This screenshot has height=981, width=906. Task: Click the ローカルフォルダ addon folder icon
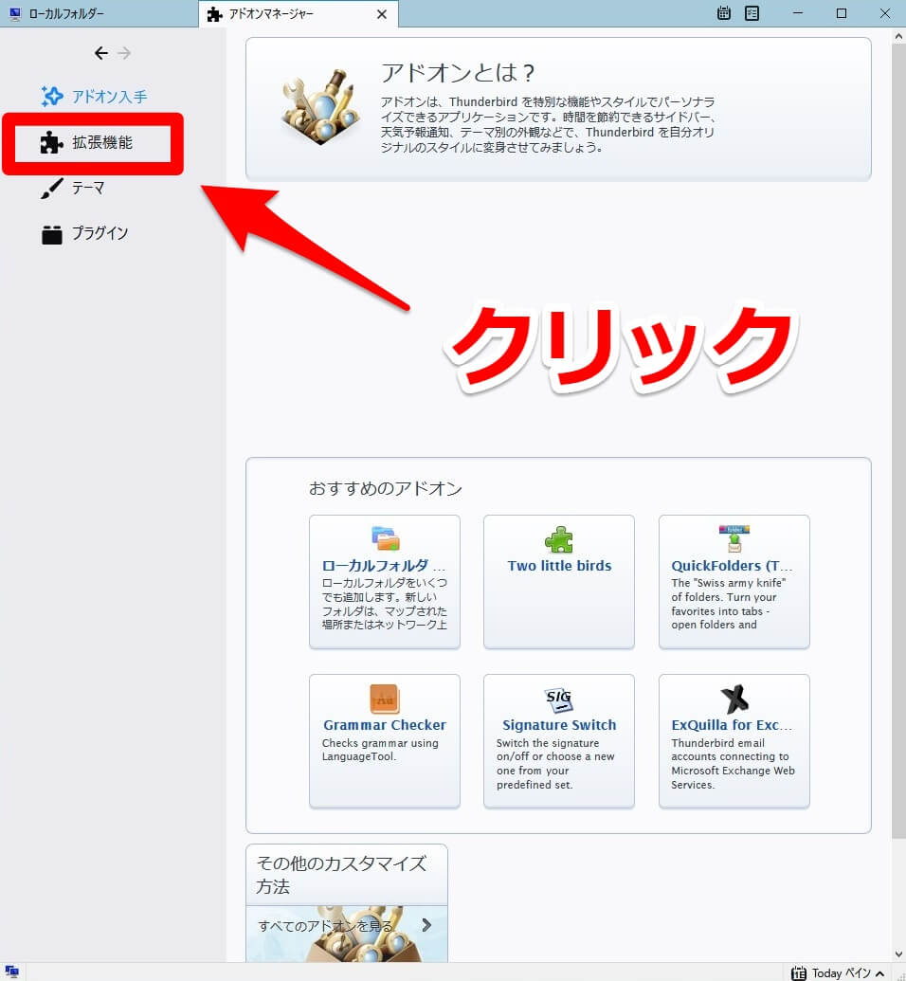click(385, 538)
